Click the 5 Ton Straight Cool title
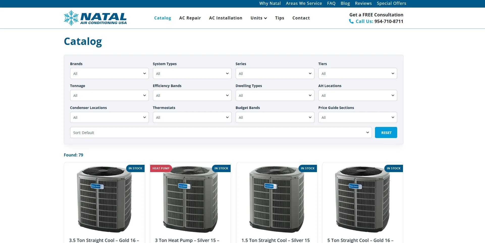 point(360,240)
